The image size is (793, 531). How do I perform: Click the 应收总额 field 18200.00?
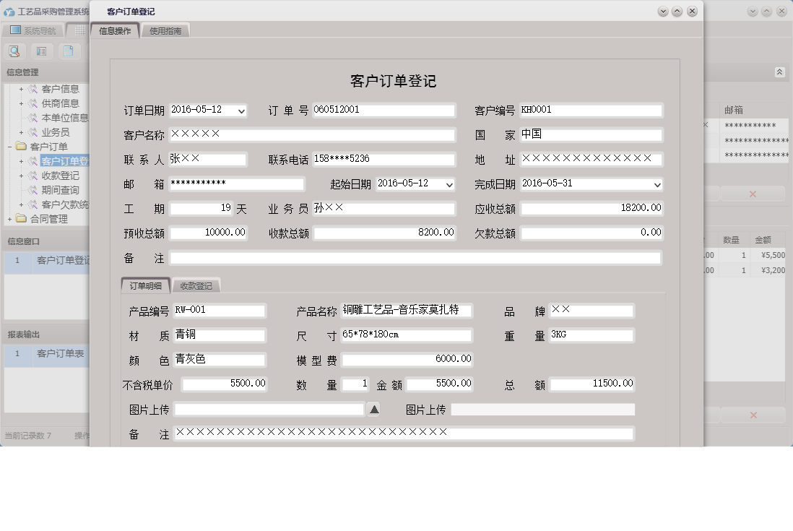pos(591,208)
